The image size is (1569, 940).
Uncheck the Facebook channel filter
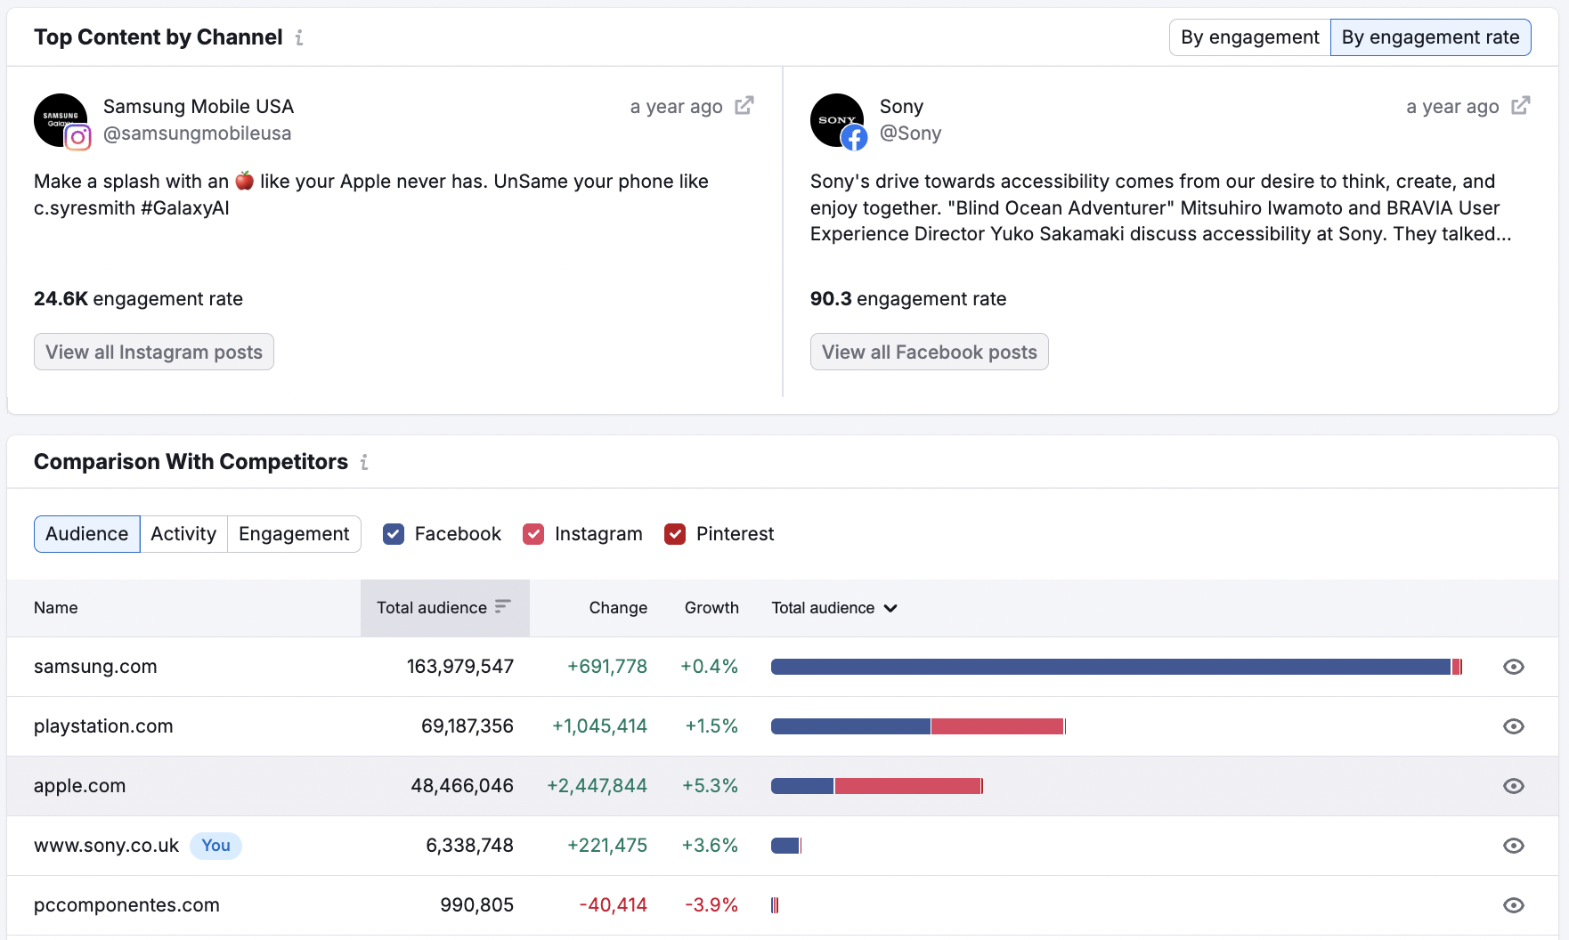click(x=394, y=533)
